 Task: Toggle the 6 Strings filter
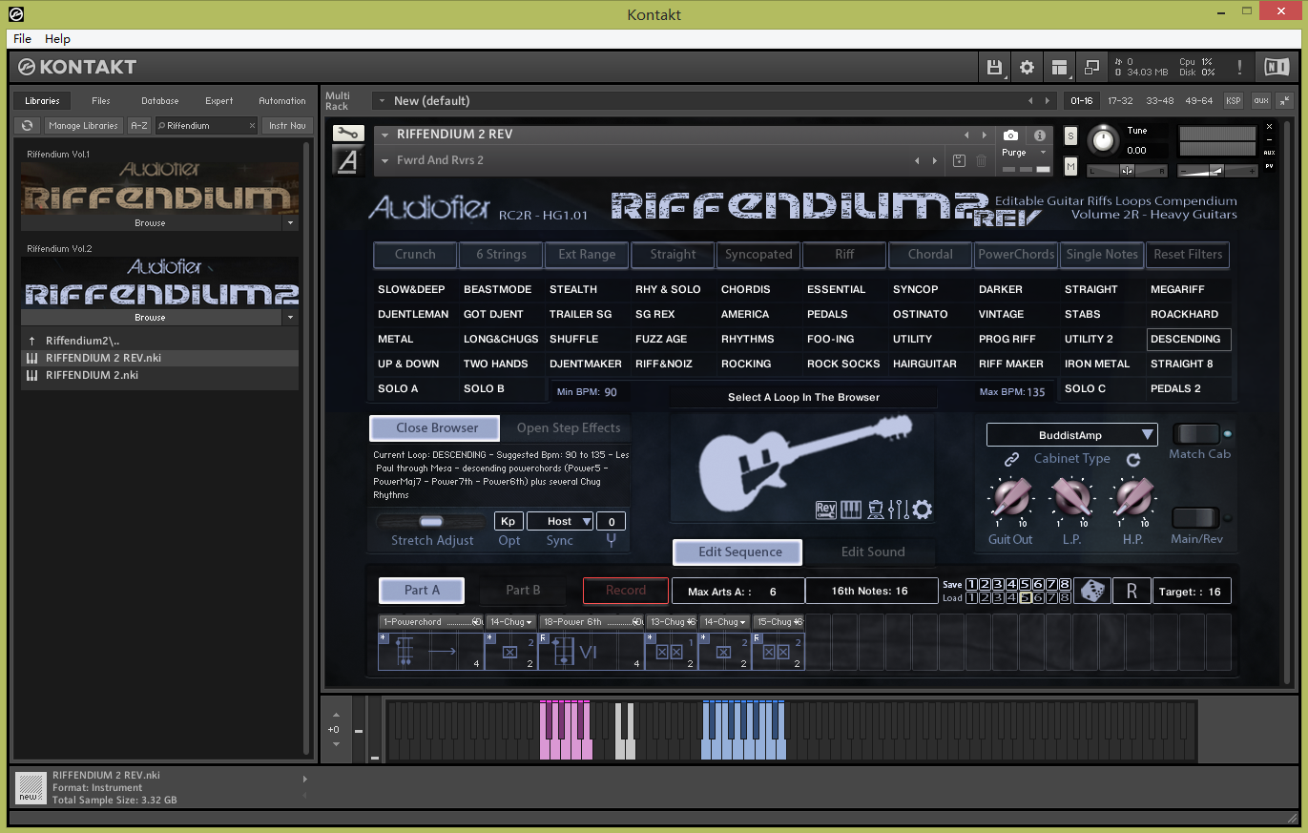click(x=501, y=255)
